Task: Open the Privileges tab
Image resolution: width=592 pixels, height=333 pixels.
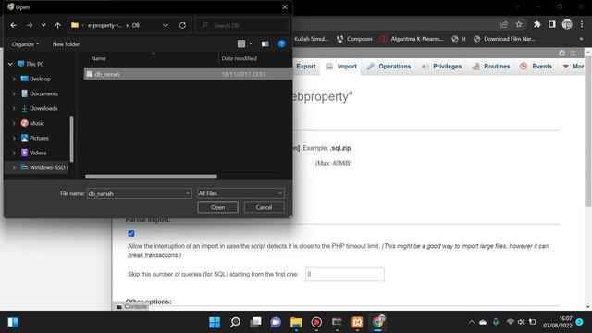Action: [442, 67]
